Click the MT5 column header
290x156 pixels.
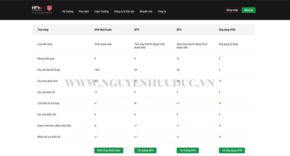(179, 30)
